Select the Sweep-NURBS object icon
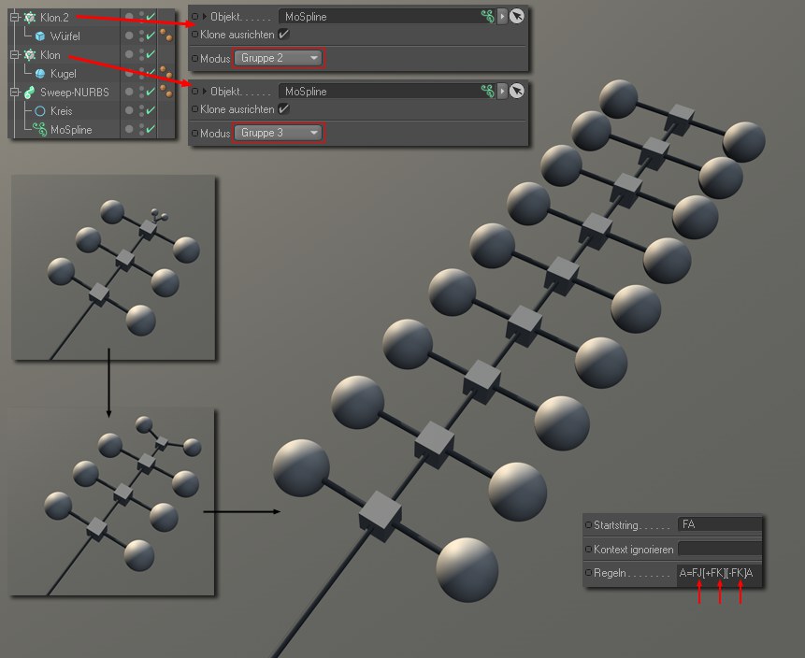Viewport: 805px width, 658px height. pyautogui.click(x=29, y=93)
